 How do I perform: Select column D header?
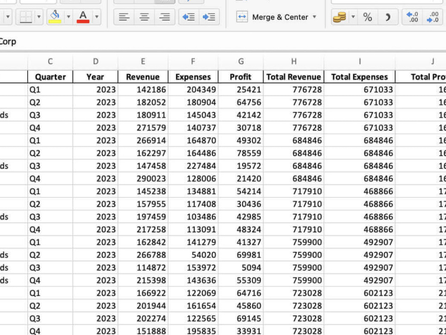(x=95, y=61)
